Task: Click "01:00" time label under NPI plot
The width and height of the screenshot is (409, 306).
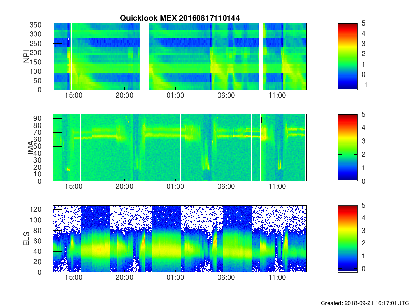Action: [x=175, y=96]
